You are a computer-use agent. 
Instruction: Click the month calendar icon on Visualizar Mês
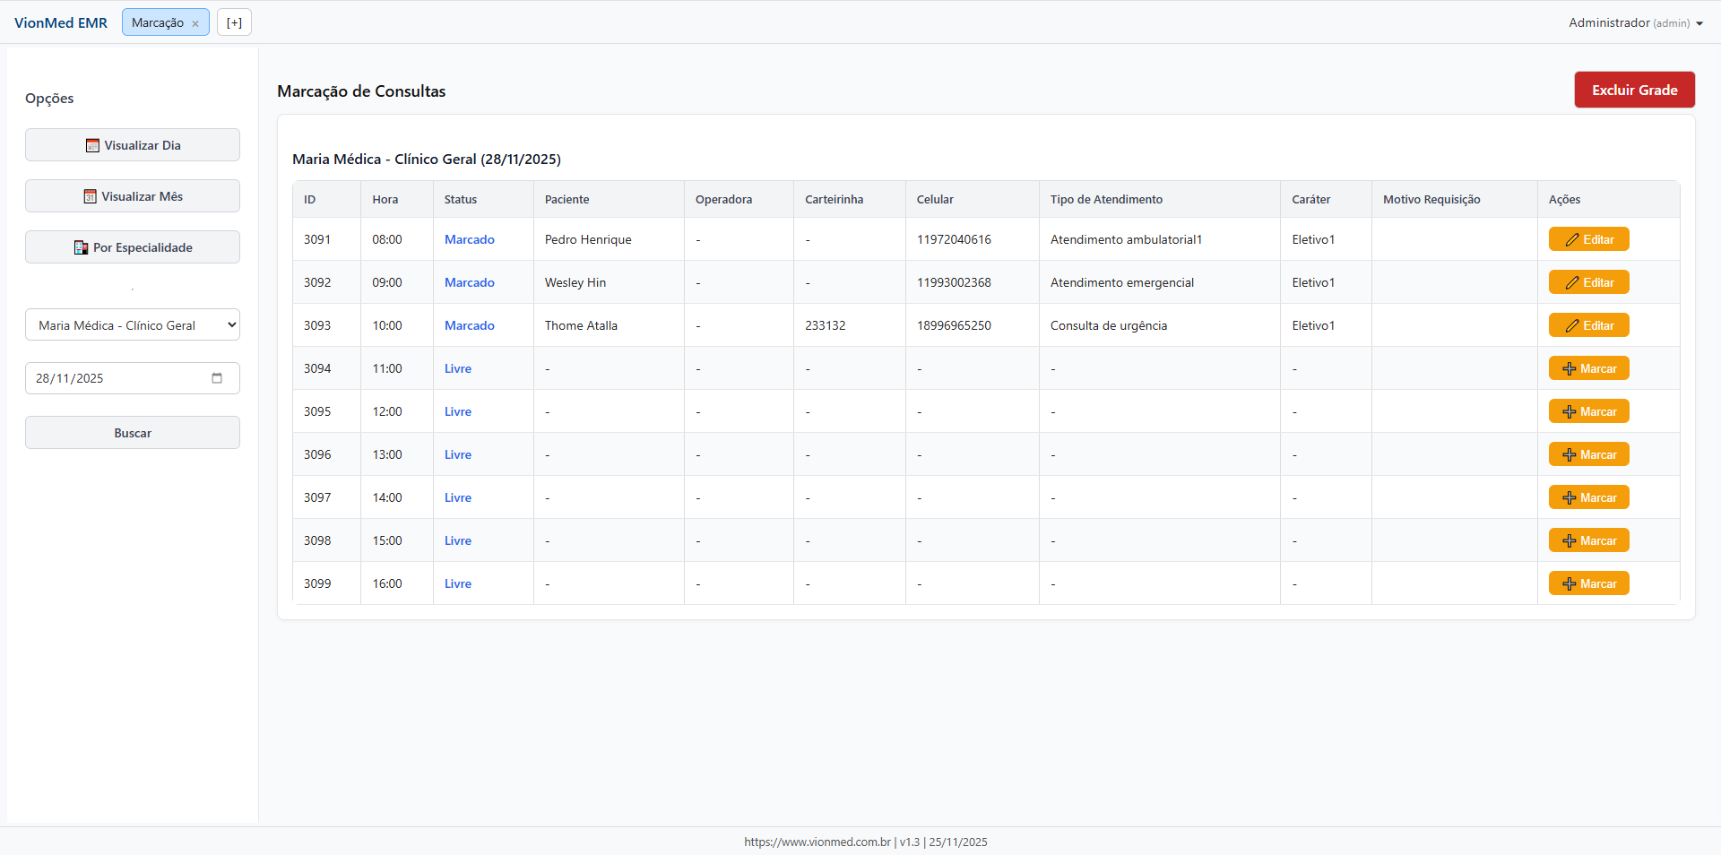(x=90, y=196)
